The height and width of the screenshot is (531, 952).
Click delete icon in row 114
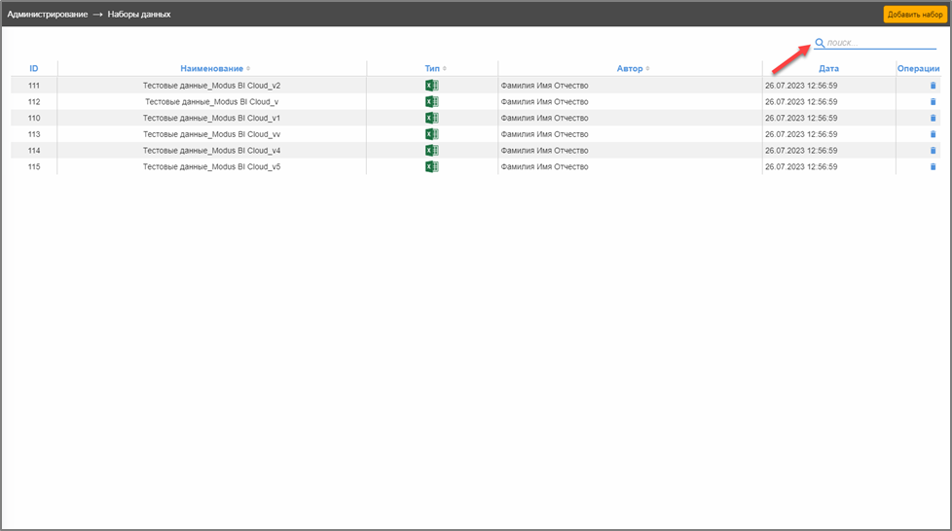[x=932, y=151]
